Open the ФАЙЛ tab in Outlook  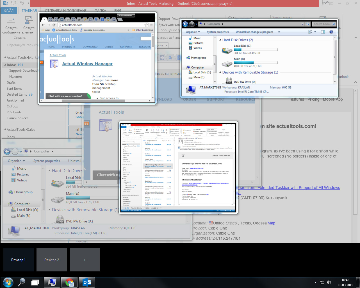[9, 10]
